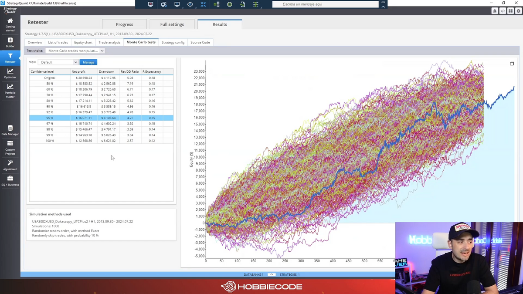
Task: Click the sliders settings icon in recording toolbar
Action: 256,4
